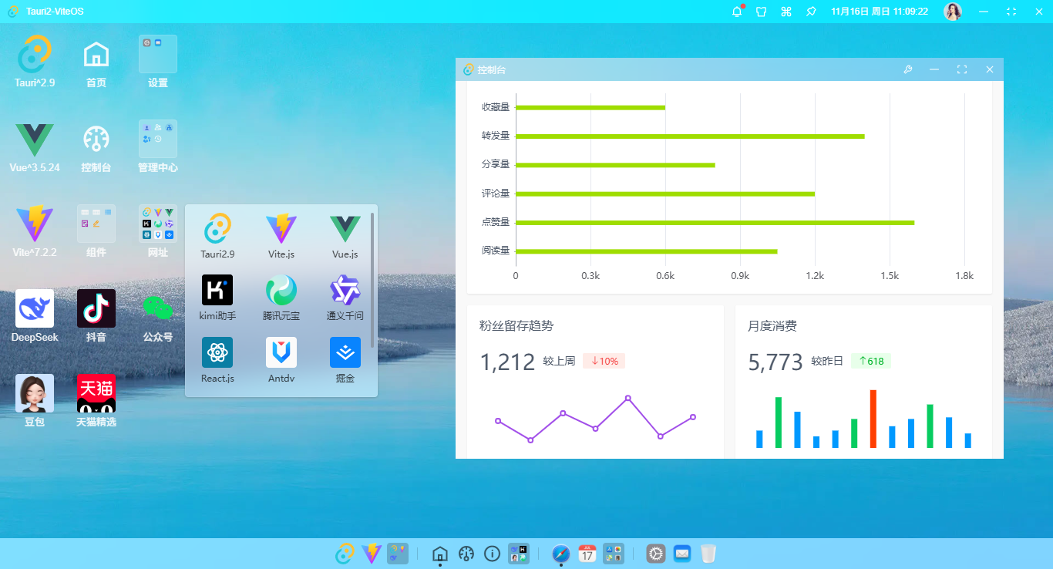This screenshot has height=569, width=1053.
Task: Open 腾讯元宝 in the folder popup
Action: coord(281,291)
